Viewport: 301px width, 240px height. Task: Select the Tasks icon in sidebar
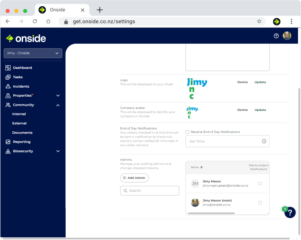[8, 77]
